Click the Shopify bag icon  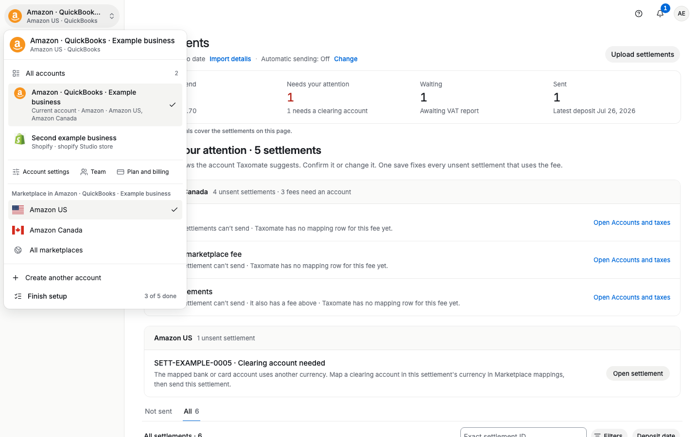(x=20, y=139)
